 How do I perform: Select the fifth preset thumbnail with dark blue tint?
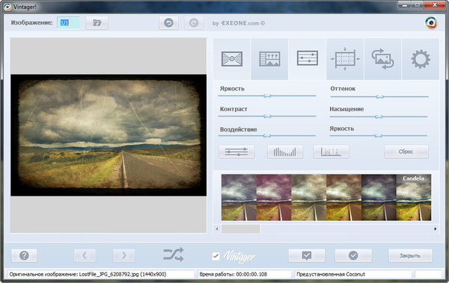point(379,197)
